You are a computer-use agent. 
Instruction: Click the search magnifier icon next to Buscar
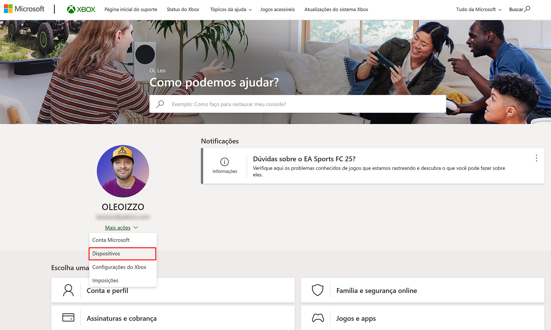pos(528,9)
